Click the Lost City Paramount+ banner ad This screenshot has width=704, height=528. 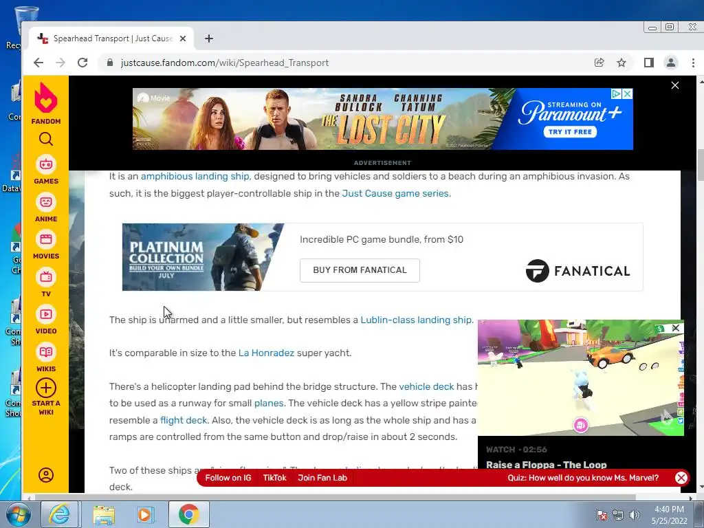coord(382,119)
